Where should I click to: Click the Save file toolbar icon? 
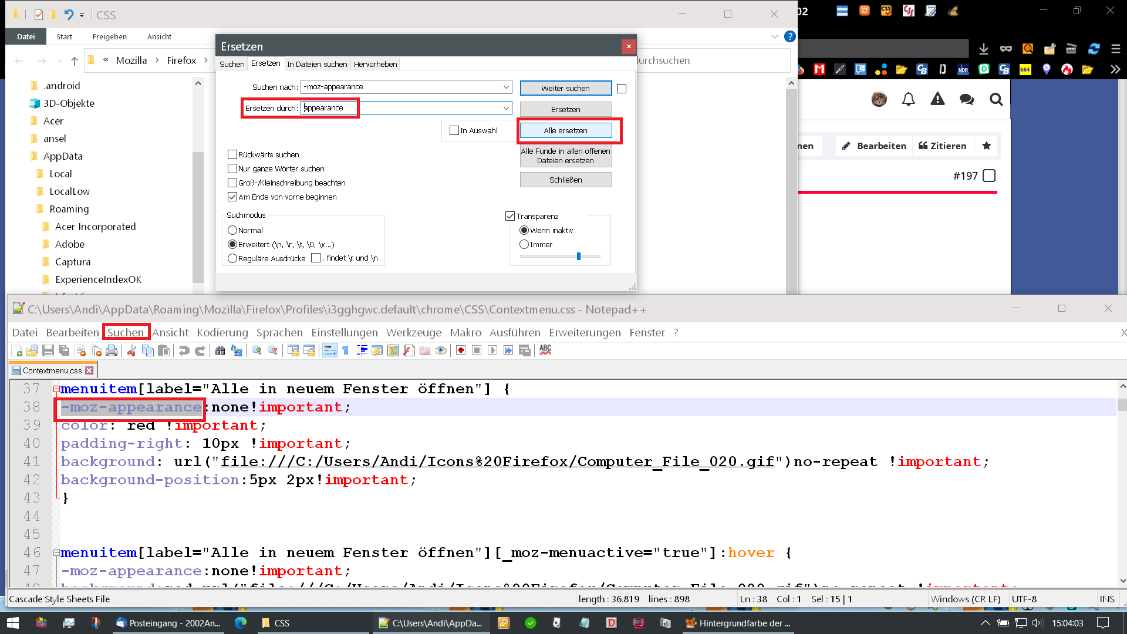(x=48, y=350)
